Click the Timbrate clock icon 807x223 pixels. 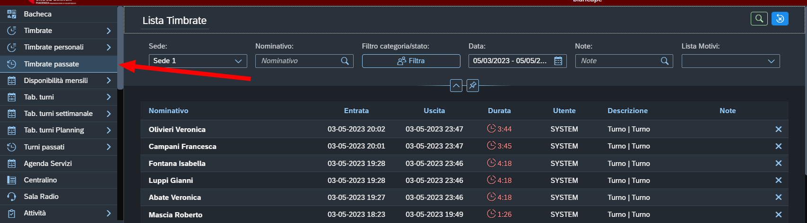[x=12, y=31]
